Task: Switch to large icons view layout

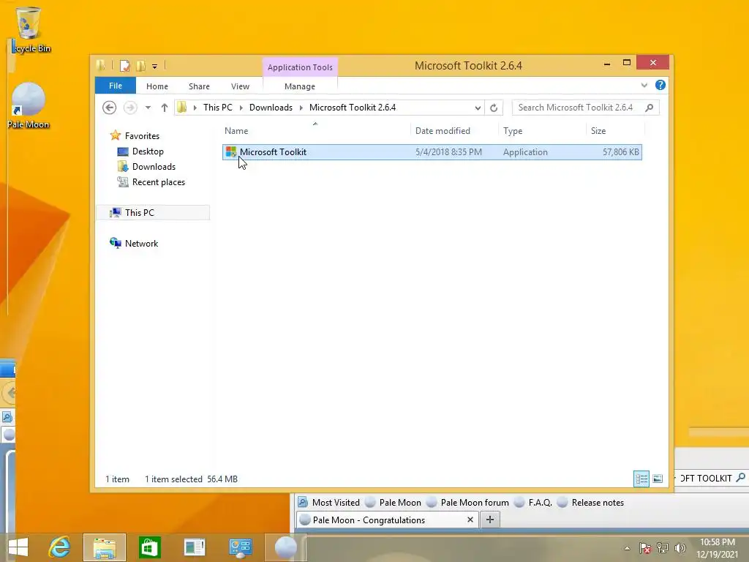Action: pos(658,479)
